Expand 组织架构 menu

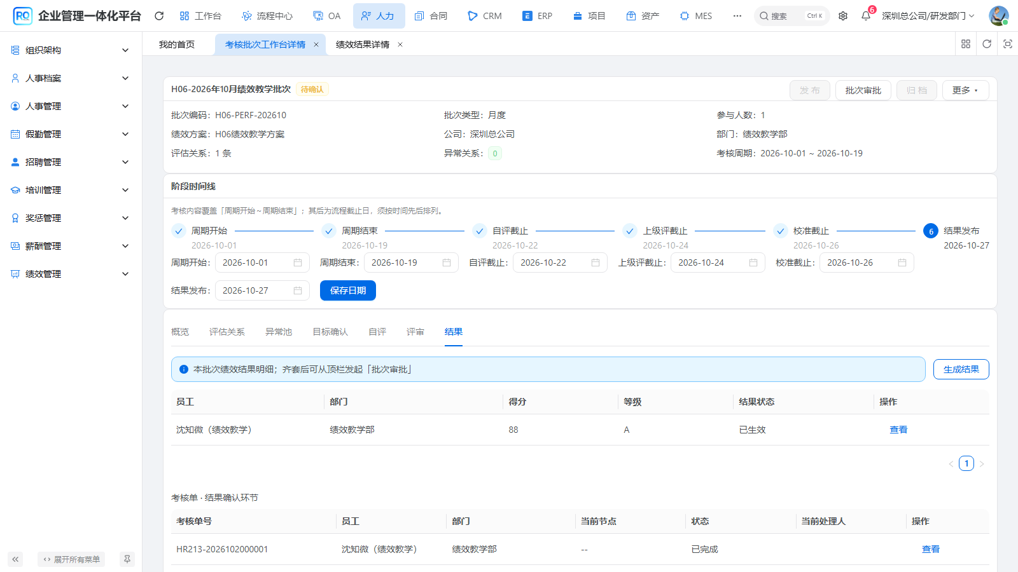click(x=71, y=50)
